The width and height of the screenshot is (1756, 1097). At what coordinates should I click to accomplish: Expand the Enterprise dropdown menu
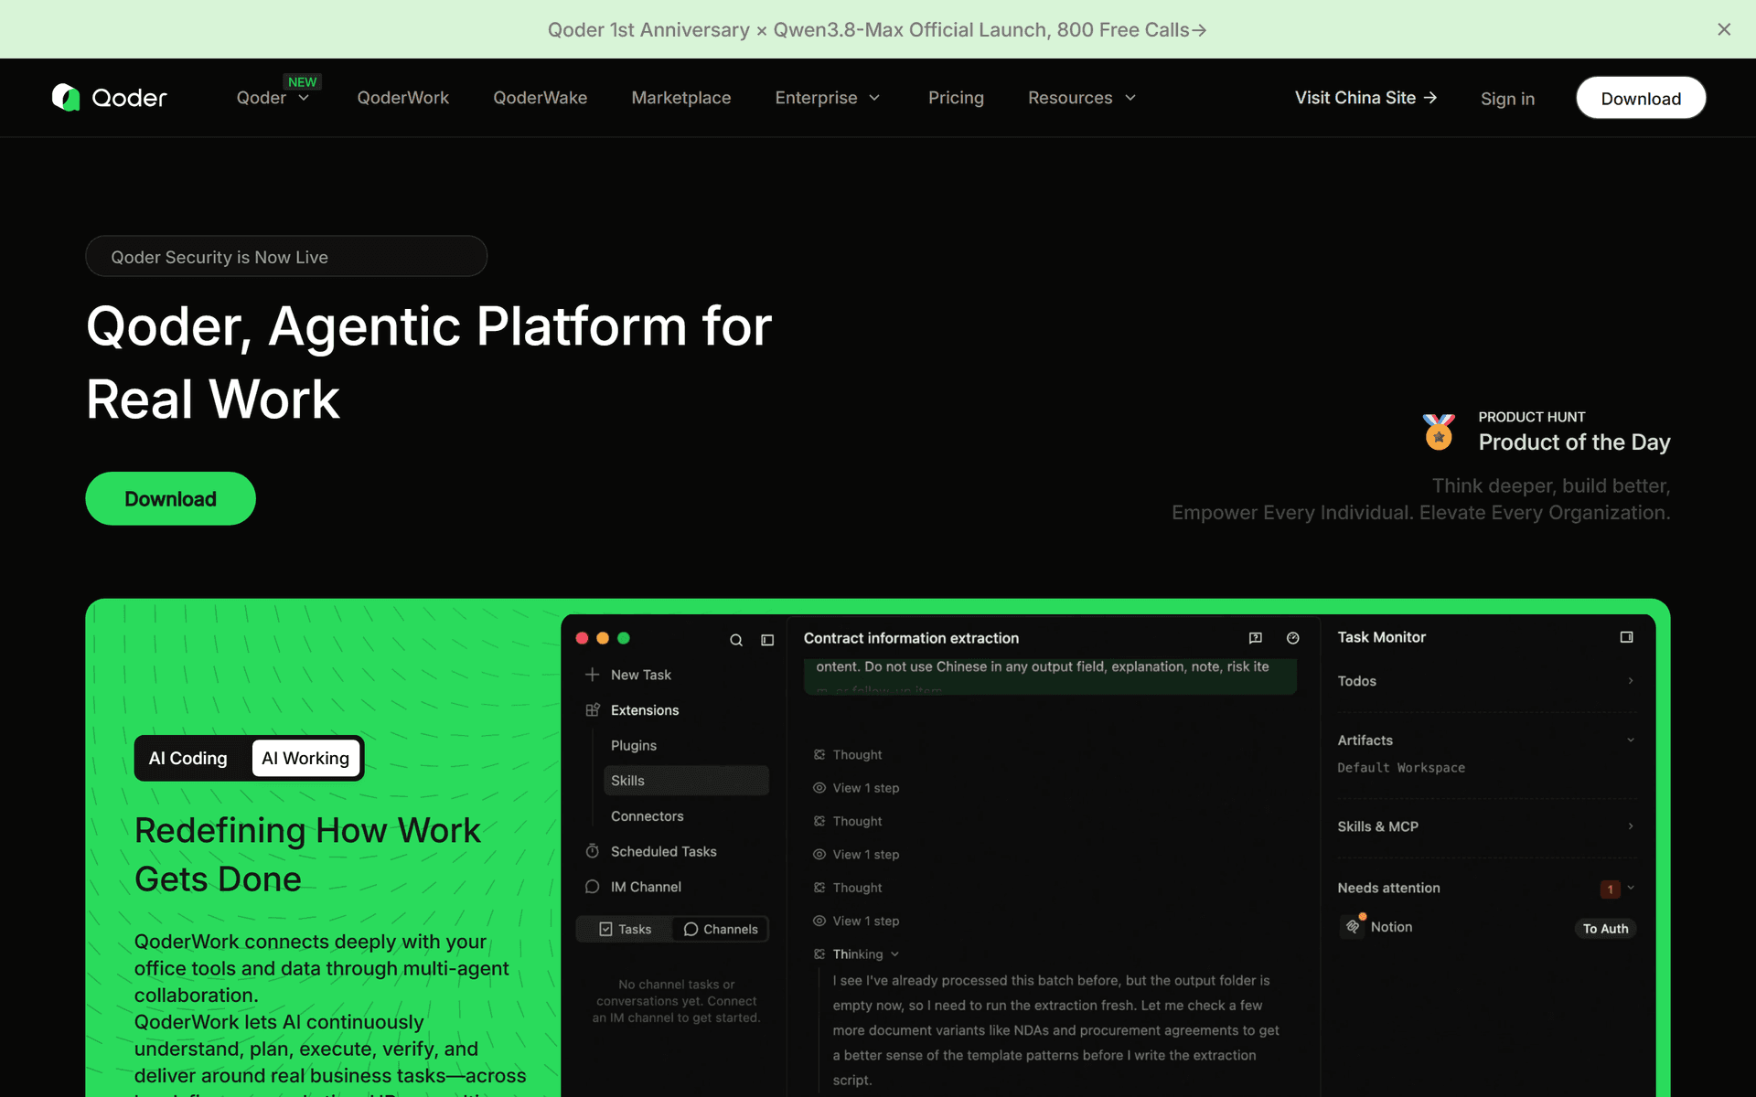tap(828, 98)
